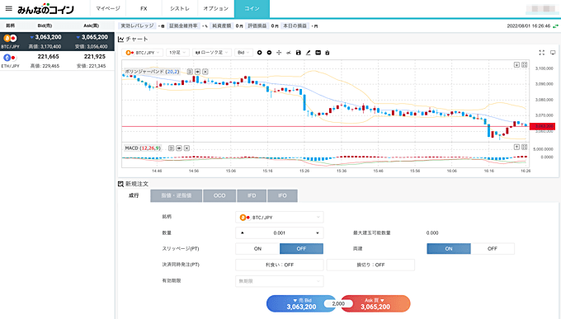Turn slippage ON
561x319 pixels.
click(257, 249)
